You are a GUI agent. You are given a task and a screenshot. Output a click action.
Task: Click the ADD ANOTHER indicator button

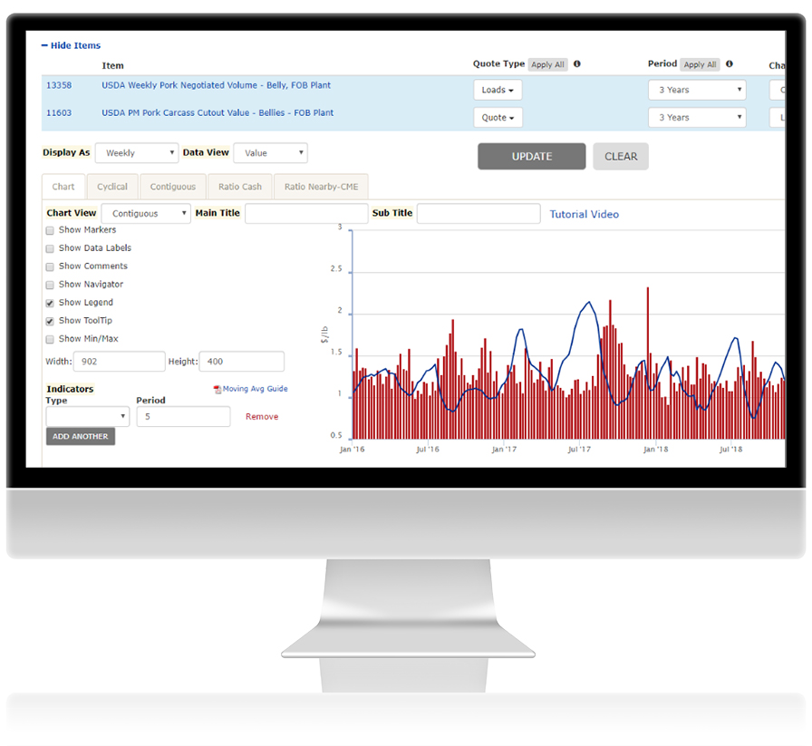(x=81, y=436)
